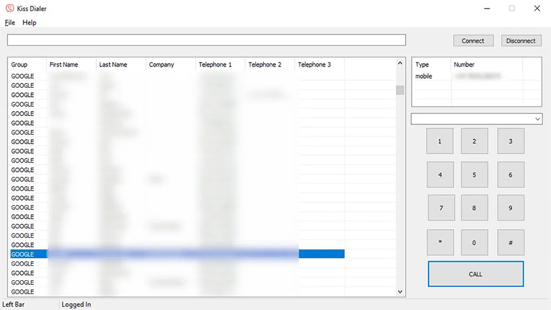Open the Help menu

point(29,22)
